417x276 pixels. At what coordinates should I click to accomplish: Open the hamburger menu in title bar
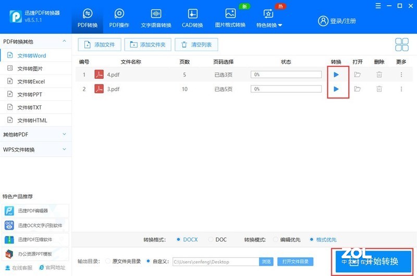(378, 6)
